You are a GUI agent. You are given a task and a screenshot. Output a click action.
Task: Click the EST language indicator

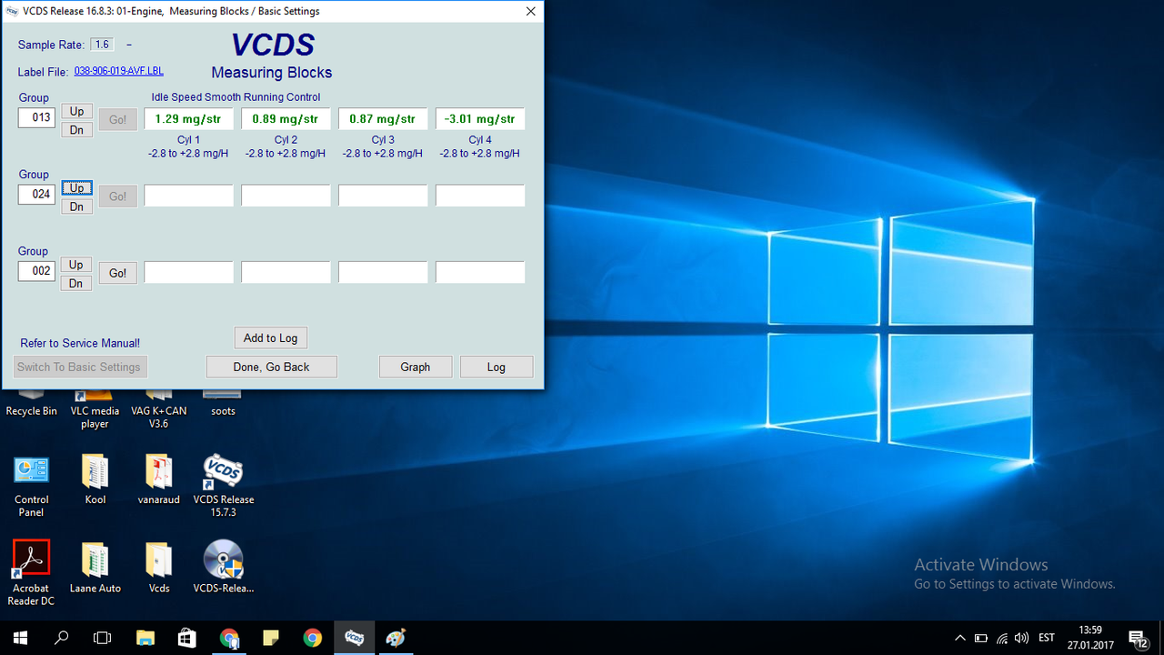coord(1047,638)
